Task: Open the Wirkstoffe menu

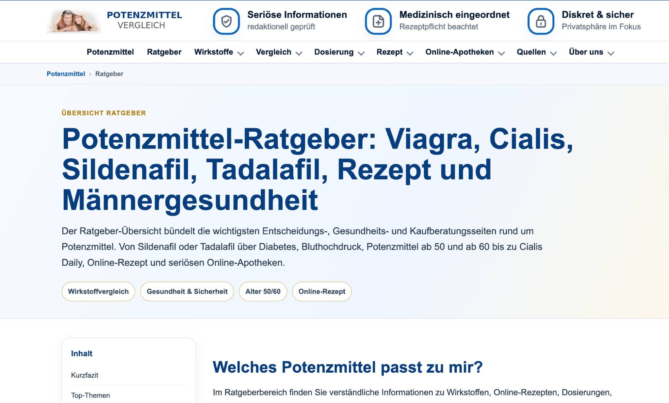Action: [214, 52]
